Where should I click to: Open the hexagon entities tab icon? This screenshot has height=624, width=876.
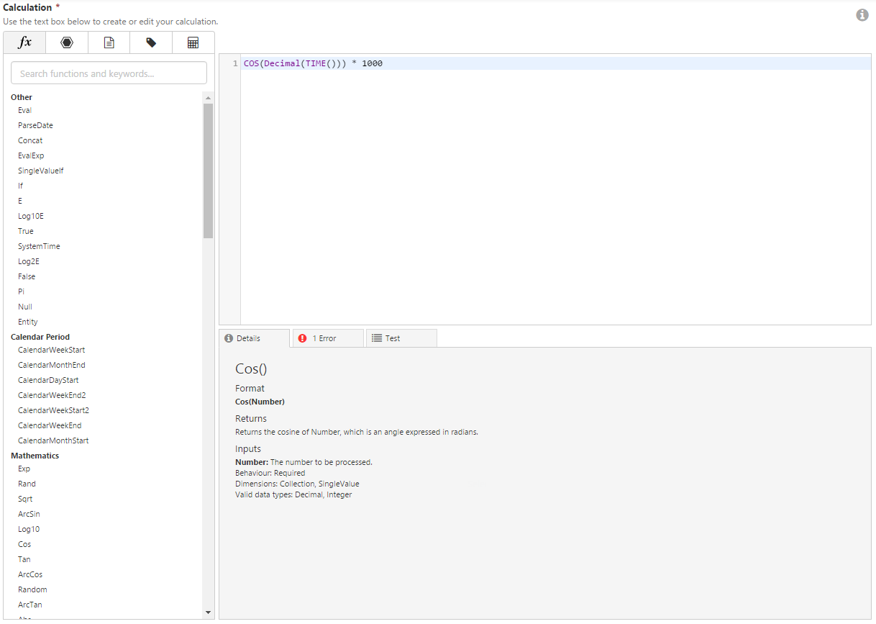[x=67, y=42]
